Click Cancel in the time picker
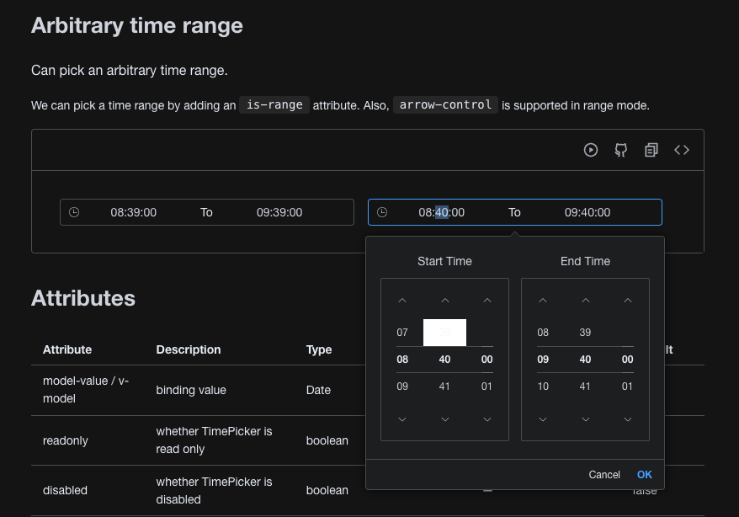Screen dimensions: 739x517 coord(604,475)
